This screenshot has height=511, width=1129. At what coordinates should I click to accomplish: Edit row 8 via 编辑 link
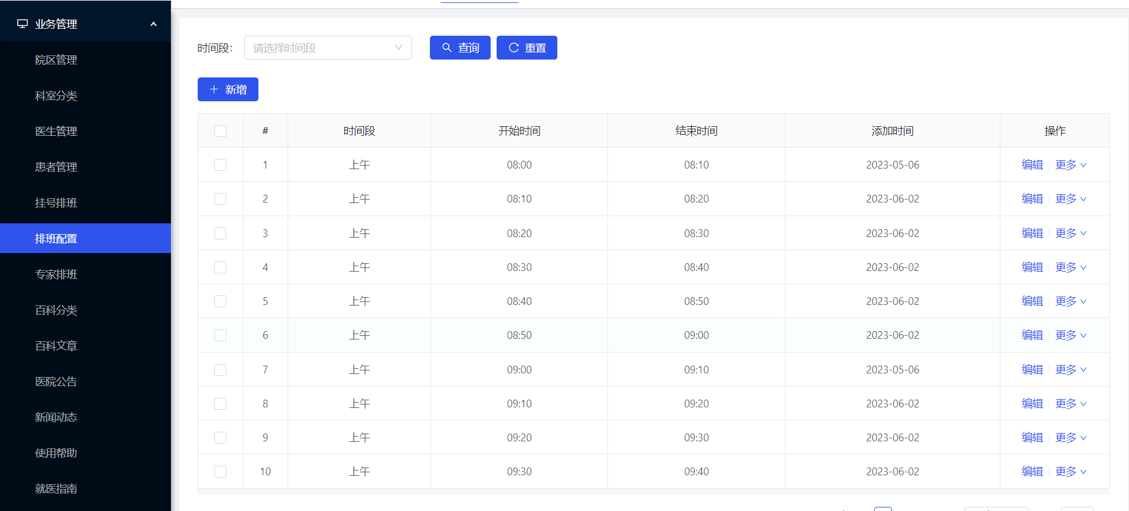1032,404
